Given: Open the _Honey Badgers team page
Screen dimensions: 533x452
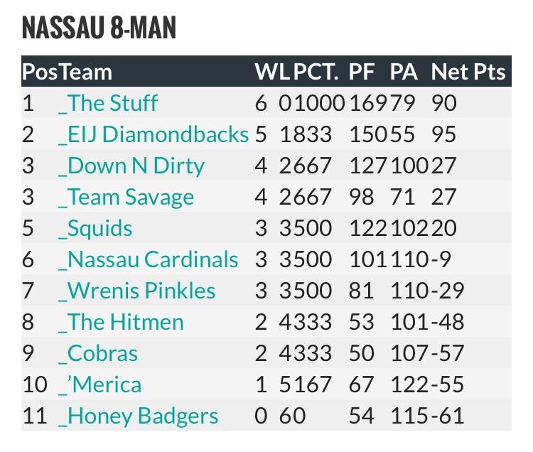Looking at the screenshot, I should 138,416.
